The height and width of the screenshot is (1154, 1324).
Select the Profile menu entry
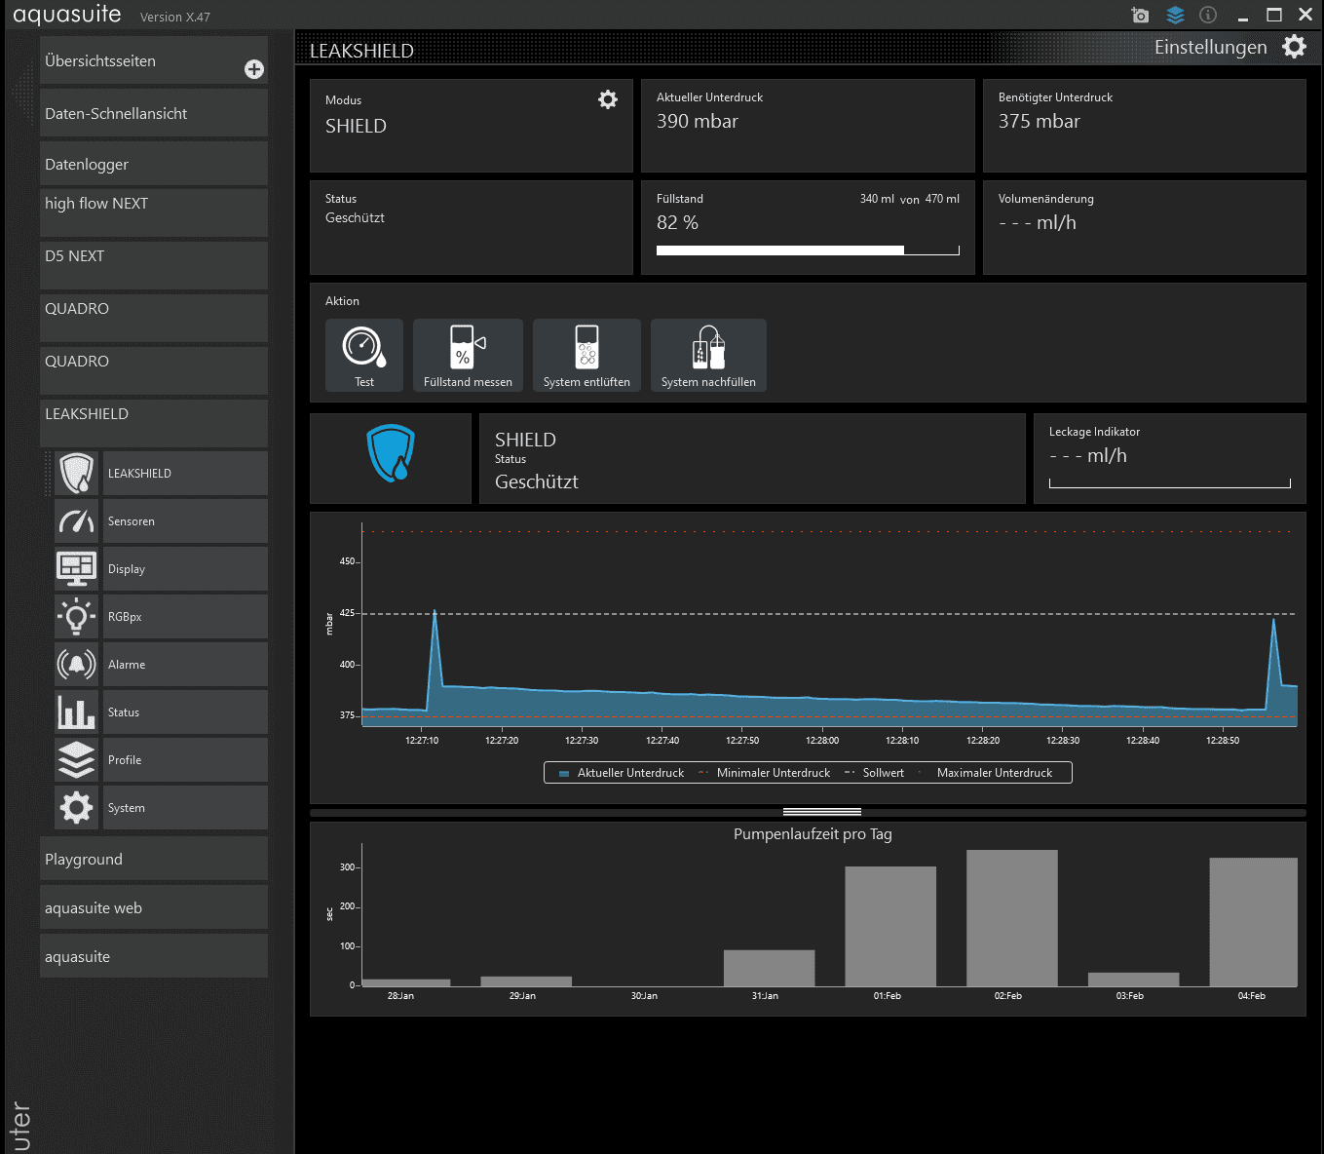pos(185,759)
